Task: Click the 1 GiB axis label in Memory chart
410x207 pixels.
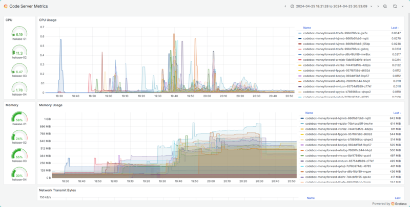Action: click(47, 119)
